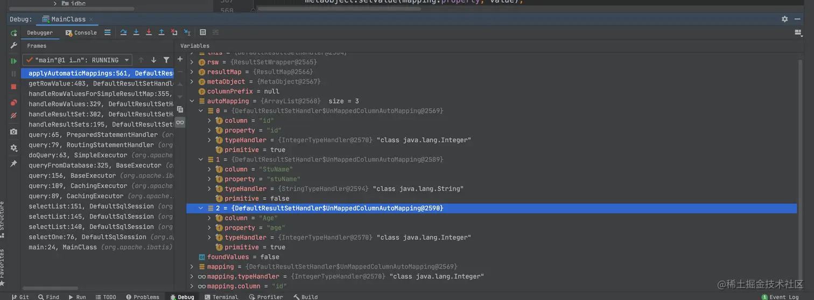Click the Step Into icon

coord(136,32)
